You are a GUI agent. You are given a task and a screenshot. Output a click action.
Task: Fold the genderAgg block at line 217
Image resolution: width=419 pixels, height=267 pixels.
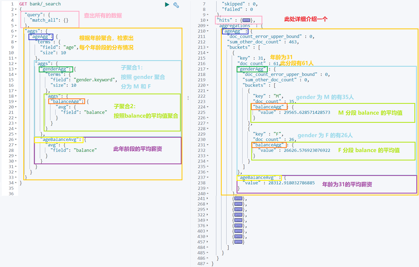(208, 69)
